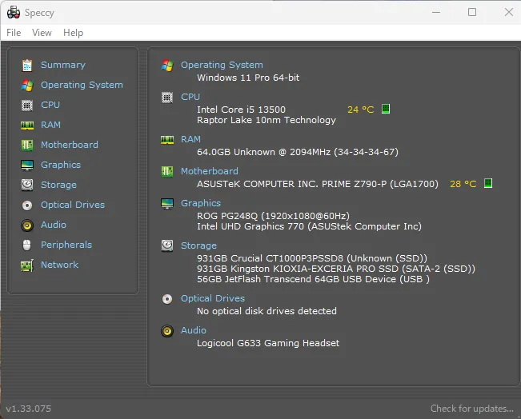The width and height of the screenshot is (521, 419).
Task: Click the Operating System heading link in summary
Action: click(222, 65)
